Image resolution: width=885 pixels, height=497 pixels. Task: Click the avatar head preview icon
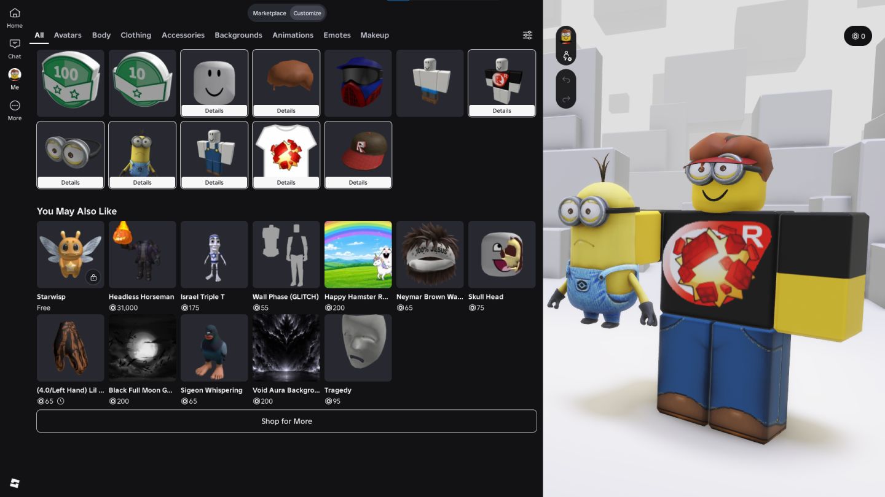point(566,36)
